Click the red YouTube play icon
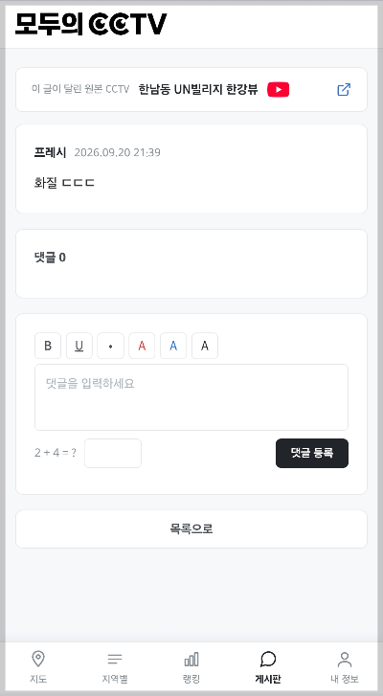This screenshot has height=696, width=383. coord(279,90)
